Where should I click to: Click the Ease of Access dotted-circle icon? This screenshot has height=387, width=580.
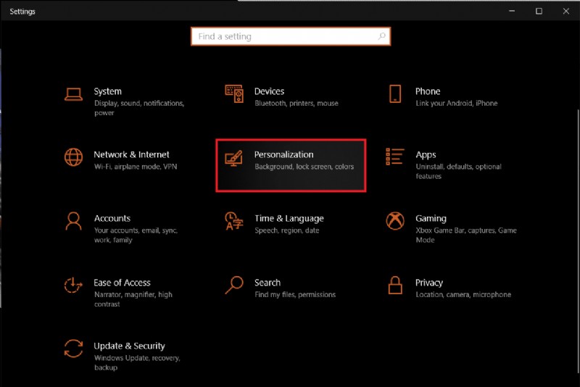coord(73,285)
